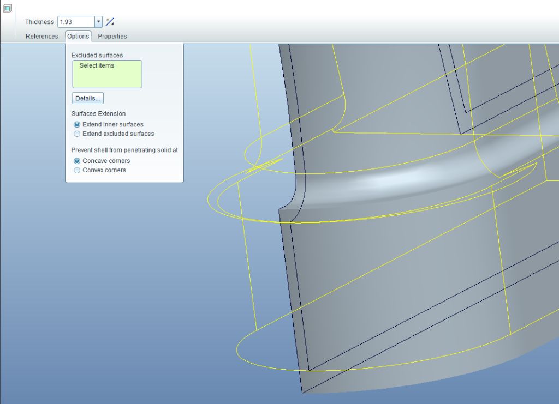The height and width of the screenshot is (404, 559).
Task: Select Extend inner surfaces option
Action: [77, 125]
